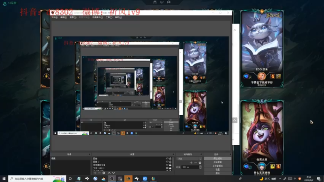Open the 查看(V) menu in OBS
Screen dimensions: 324x182
(73, 17)
